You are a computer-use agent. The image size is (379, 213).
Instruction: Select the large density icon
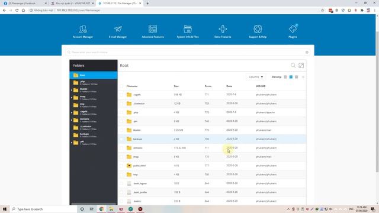click(x=297, y=77)
